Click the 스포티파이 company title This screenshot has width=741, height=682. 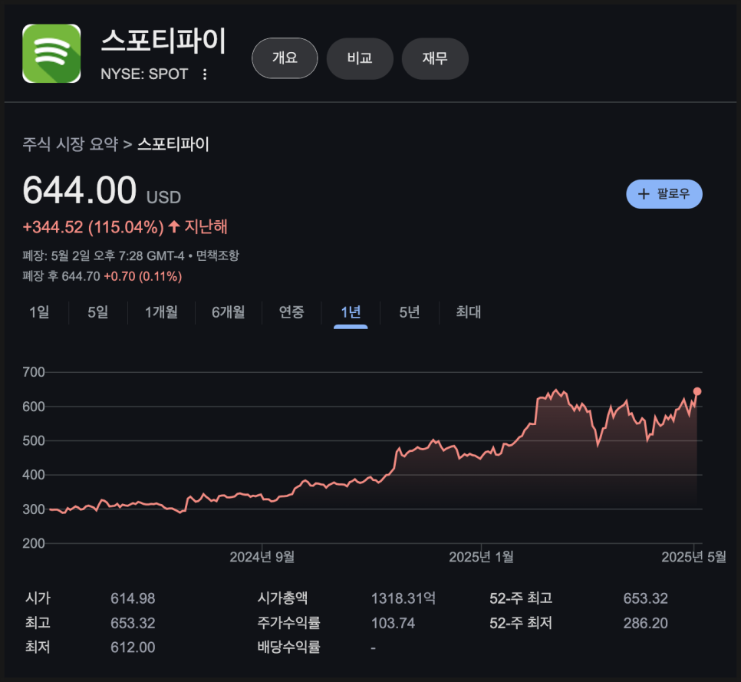point(163,41)
